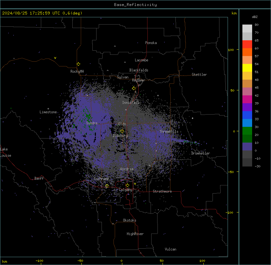This screenshot has width=271, height=265.
Task: Click the -50 tick on the bottom axis
Action: [80, 261]
